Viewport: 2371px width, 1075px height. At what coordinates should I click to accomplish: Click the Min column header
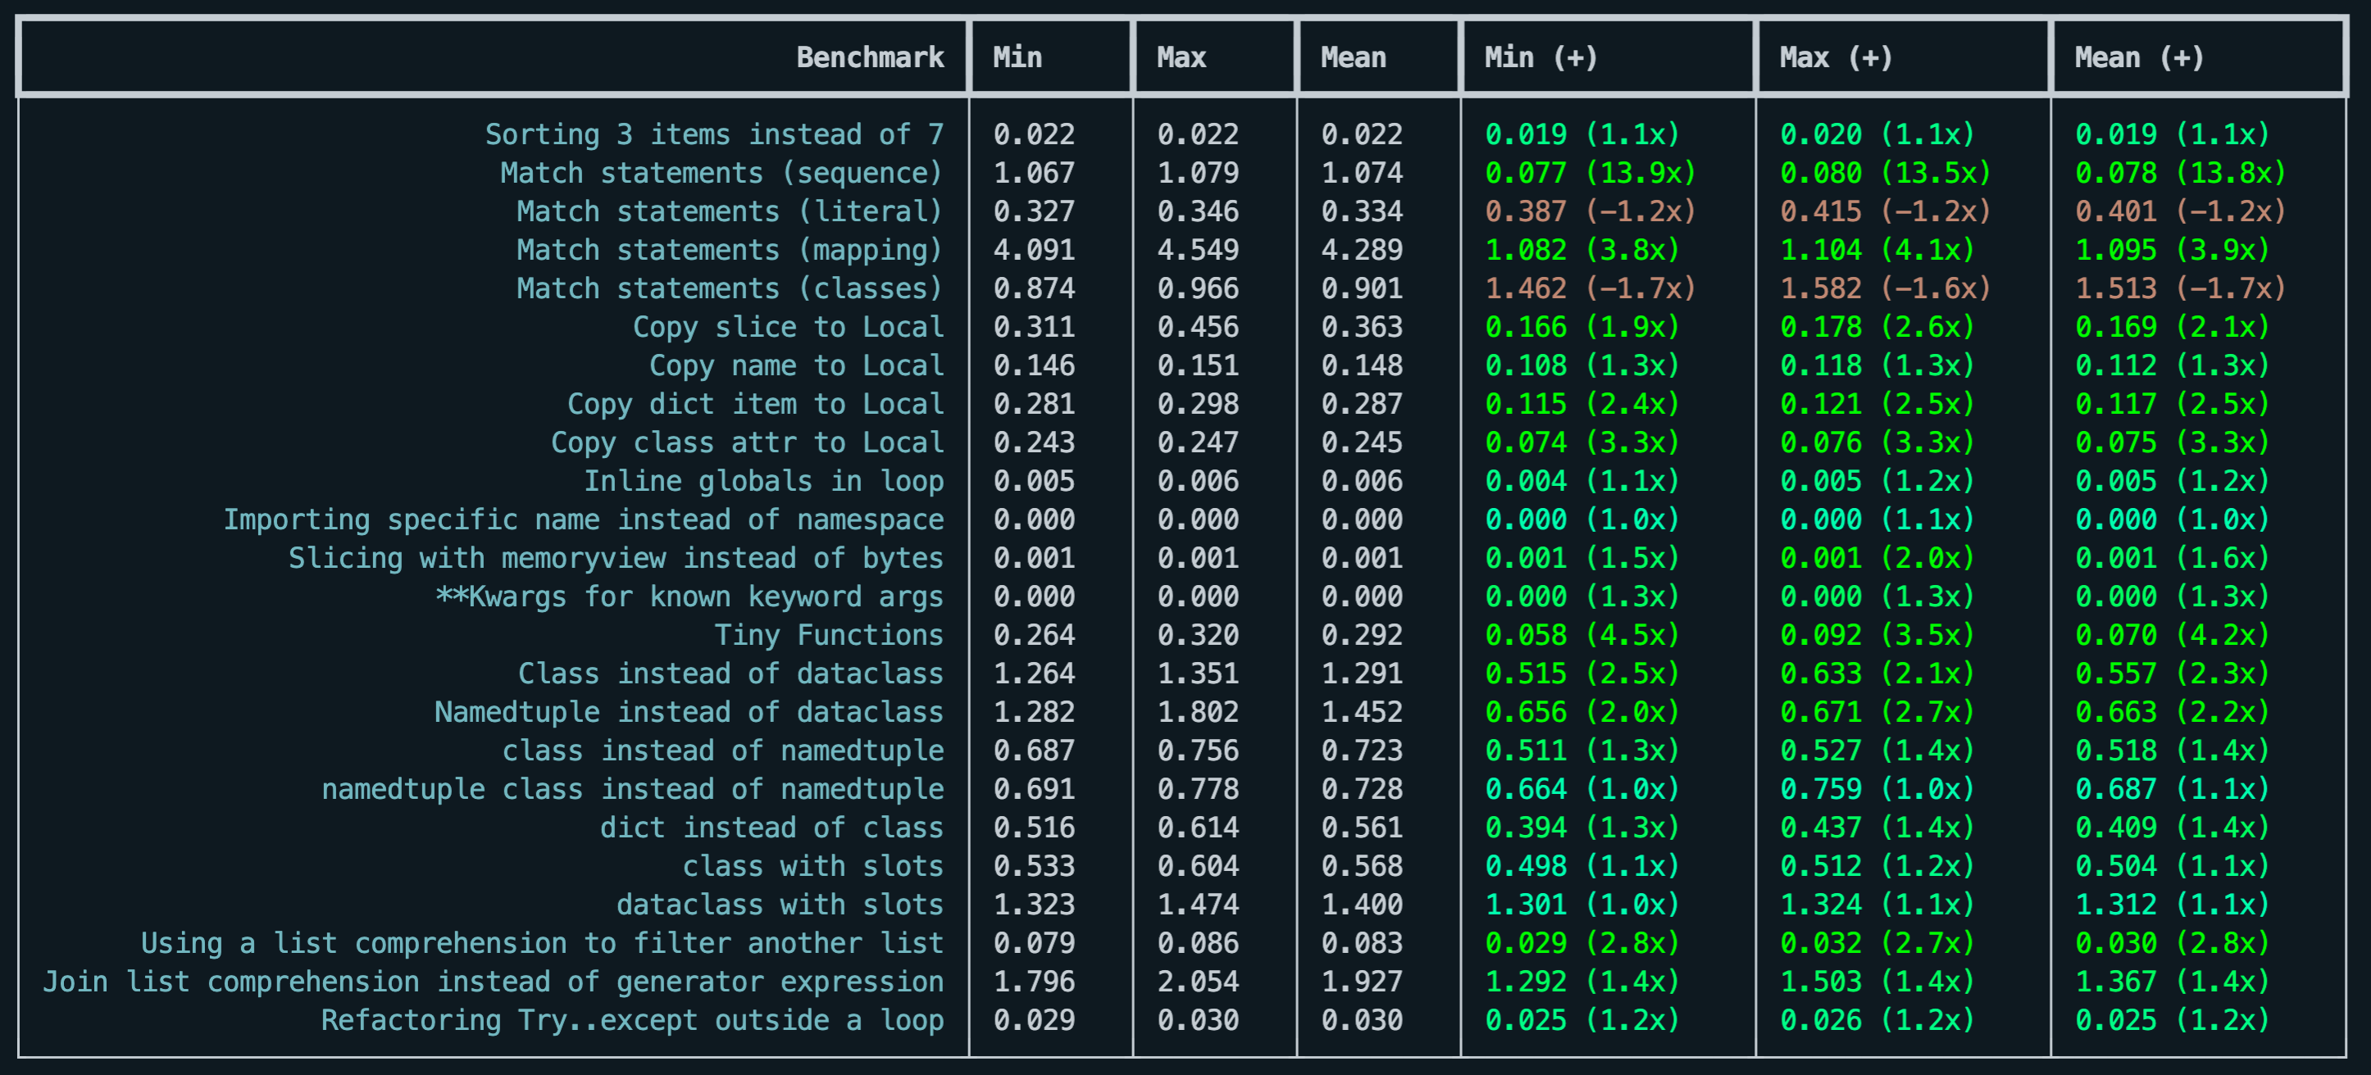click(1017, 58)
